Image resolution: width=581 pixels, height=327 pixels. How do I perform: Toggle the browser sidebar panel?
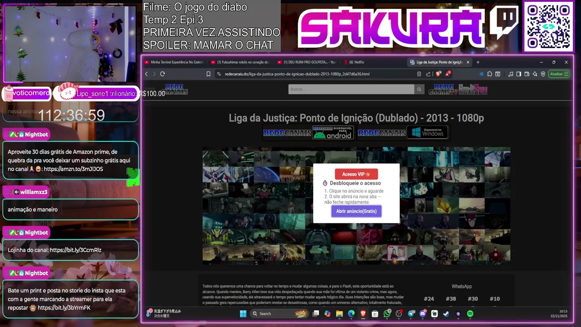click(519, 74)
